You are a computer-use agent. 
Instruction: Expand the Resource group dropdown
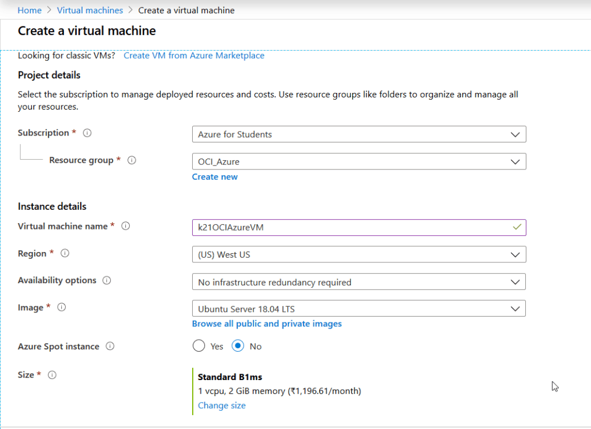point(358,162)
